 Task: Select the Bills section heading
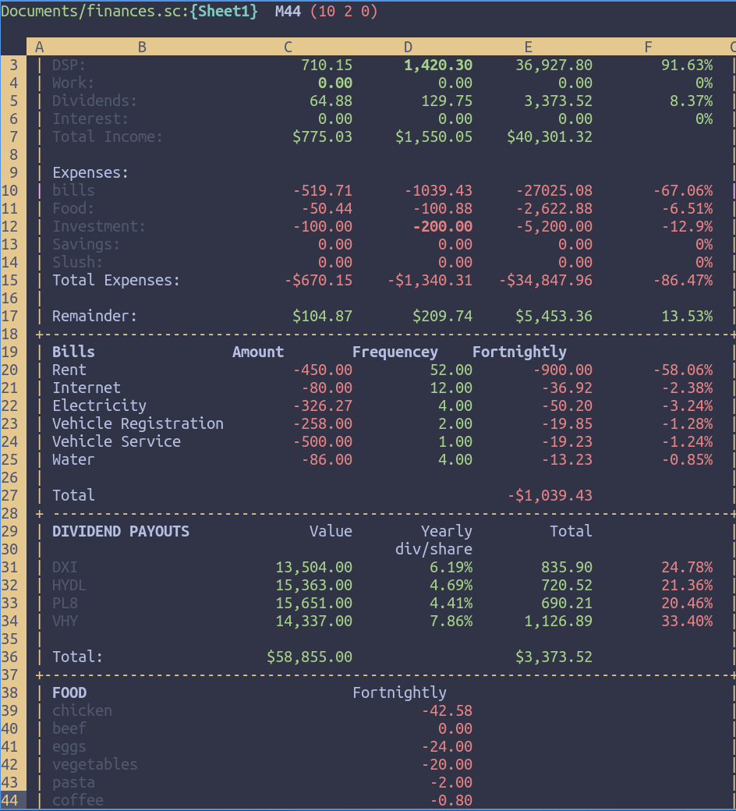pos(73,352)
